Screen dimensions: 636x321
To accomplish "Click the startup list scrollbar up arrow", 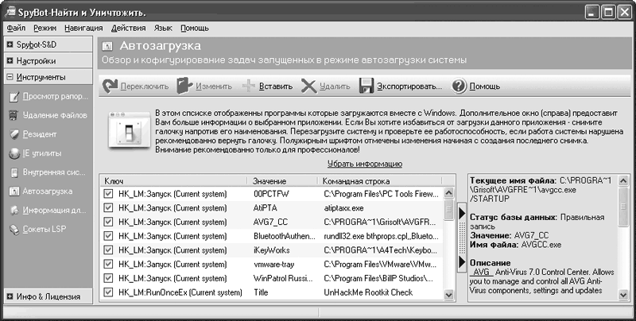I will pyautogui.click(x=448, y=193).
